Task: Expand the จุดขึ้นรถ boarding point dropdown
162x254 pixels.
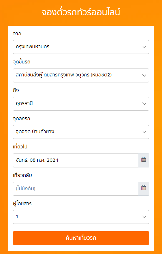Action: tap(81, 75)
